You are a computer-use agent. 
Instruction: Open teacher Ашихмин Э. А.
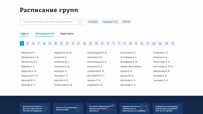click(161, 80)
